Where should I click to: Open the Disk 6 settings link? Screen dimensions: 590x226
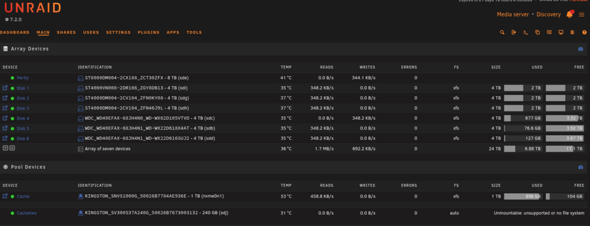click(x=23, y=139)
